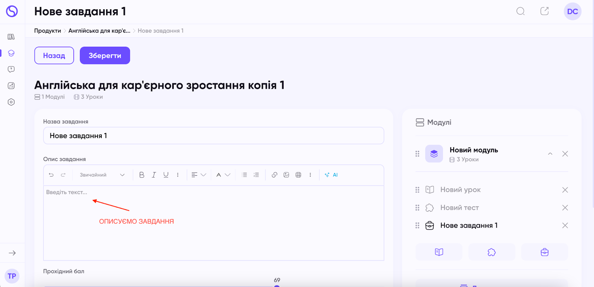Open the analytics chart sidebar icon

point(11,86)
